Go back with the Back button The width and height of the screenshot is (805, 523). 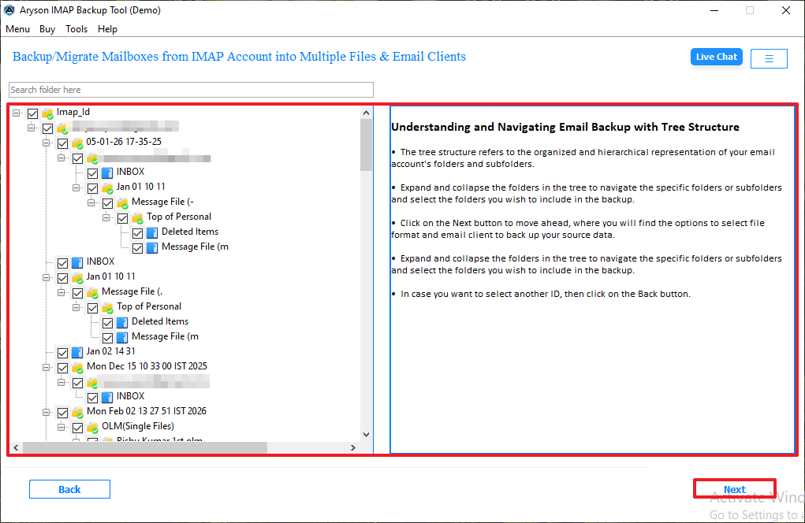69,489
